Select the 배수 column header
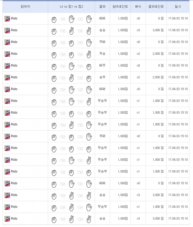The width and height of the screenshot is (193, 227). (x=138, y=6)
